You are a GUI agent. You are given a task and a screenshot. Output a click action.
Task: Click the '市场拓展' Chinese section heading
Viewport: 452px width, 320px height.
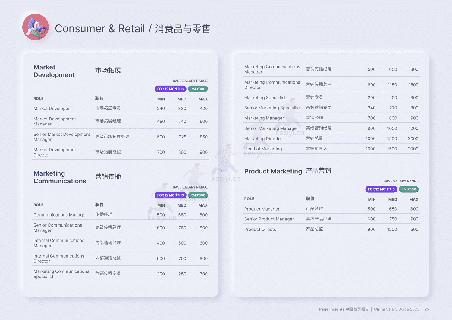tap(108, 70)
